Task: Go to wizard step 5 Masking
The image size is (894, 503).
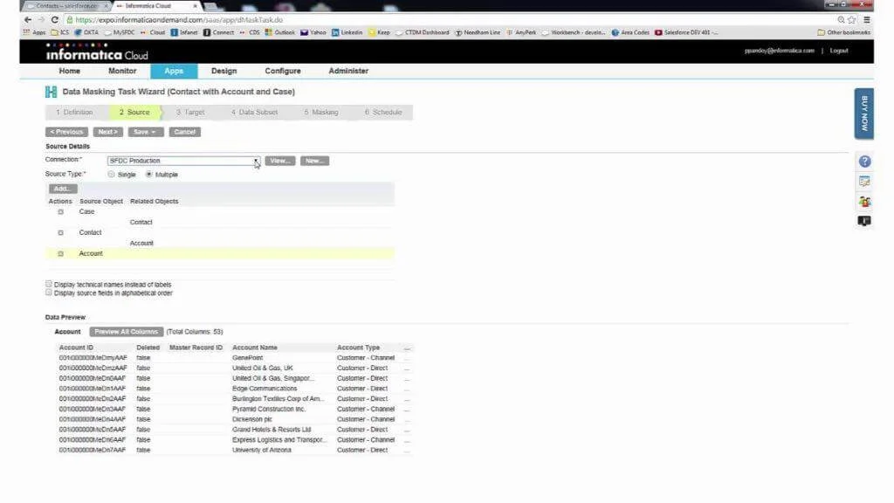Action: click(321, 113)
